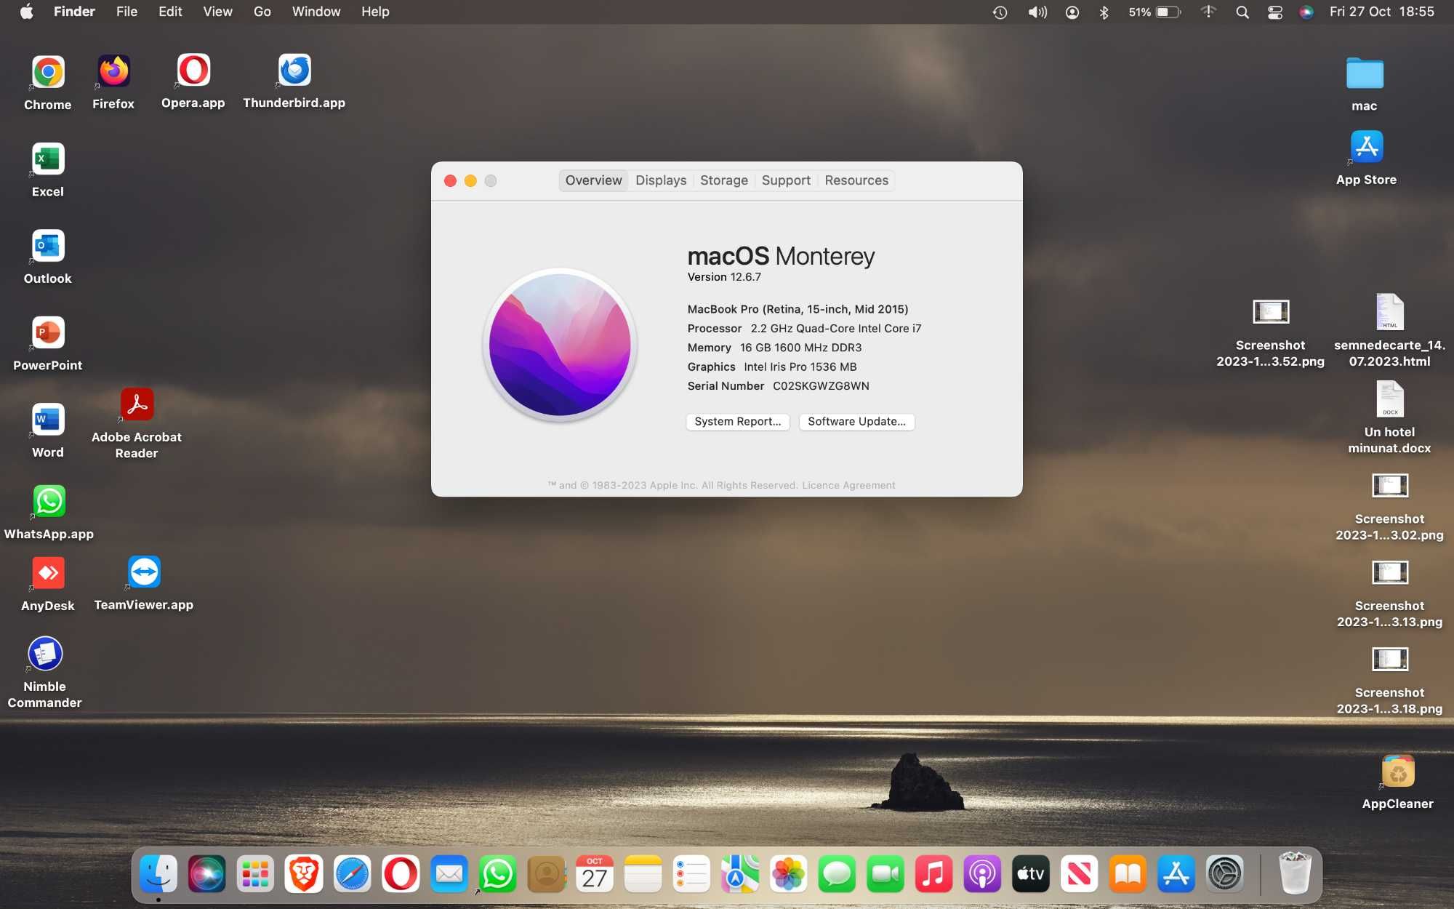The height and width of the screenshot is (909, 1454).
Task: Open Photos from the Dock
Action: point(789,873)
